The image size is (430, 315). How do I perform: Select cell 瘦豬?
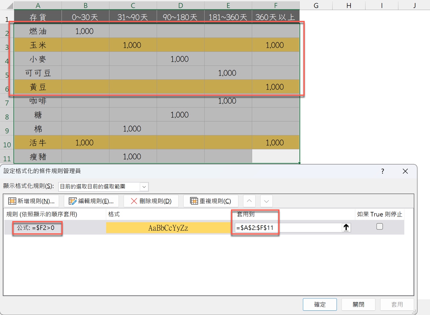tap(38, 157)
